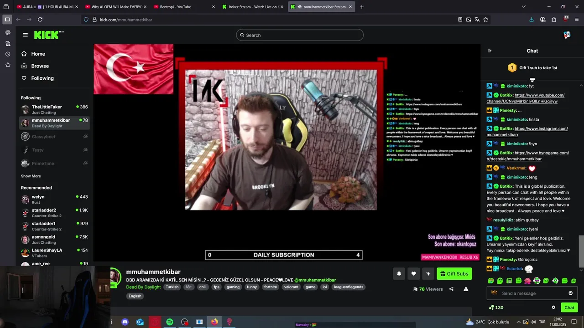Open LaurenShayLA recommended channel
The height and width of the screenshot is (328, 584).
(x=54, y=253)
